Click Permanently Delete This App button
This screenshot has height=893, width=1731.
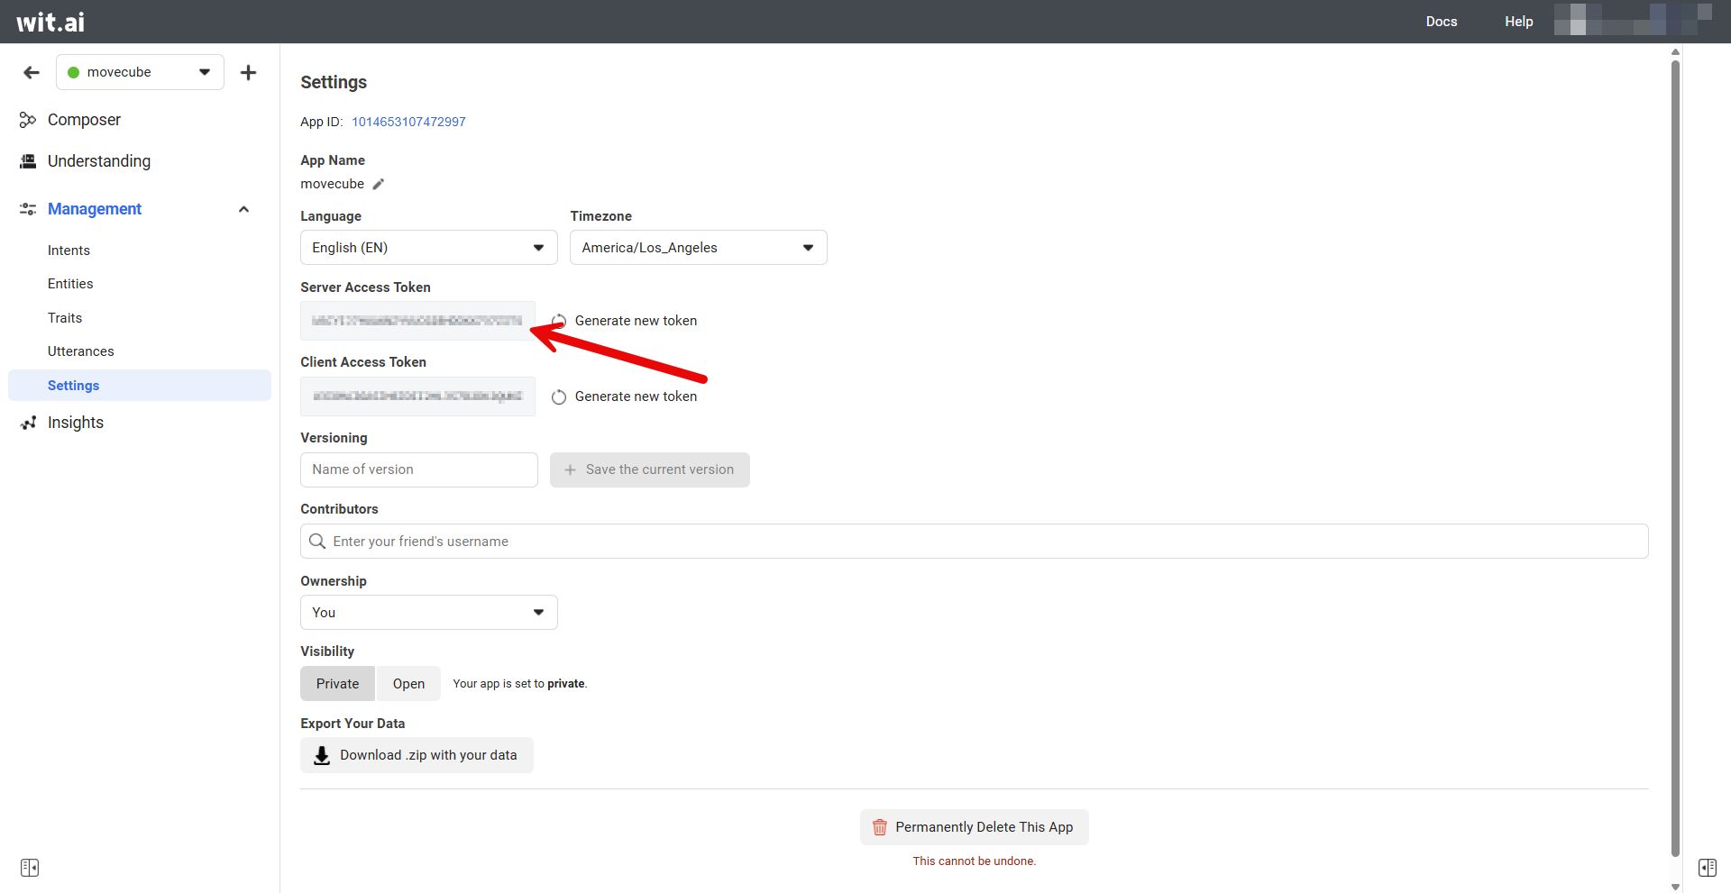tap(974, 827)
